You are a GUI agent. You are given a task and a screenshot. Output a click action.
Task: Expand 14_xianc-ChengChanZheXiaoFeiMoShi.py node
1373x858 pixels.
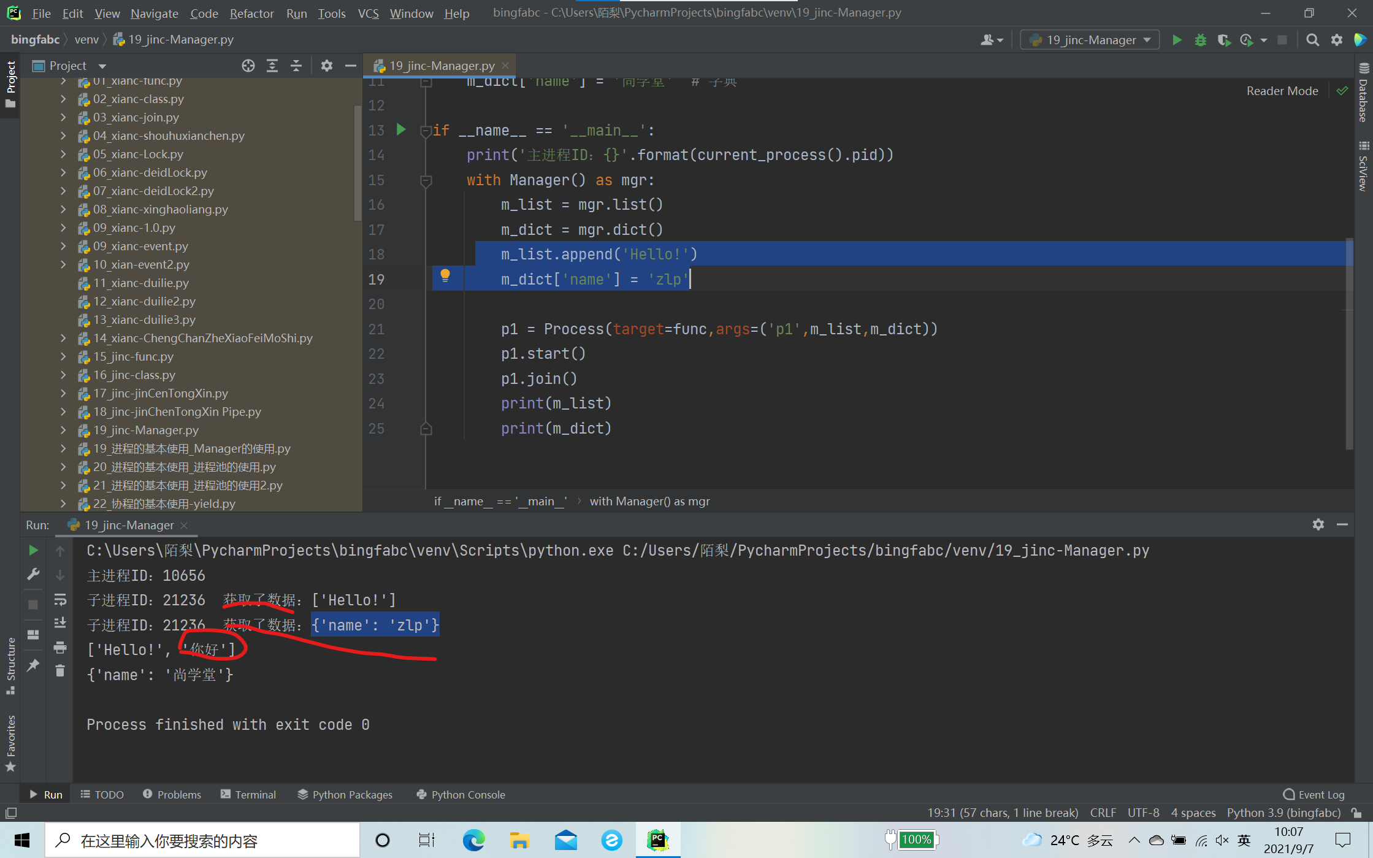(x=63, y=338)
